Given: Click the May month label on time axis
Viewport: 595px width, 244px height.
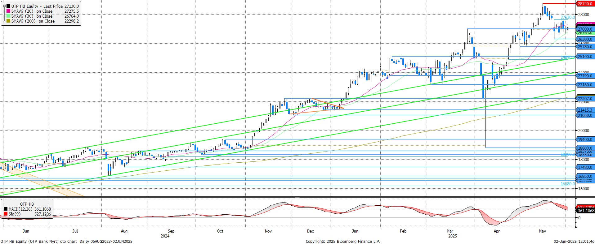Looking at the screenshot, I should 542,231.
